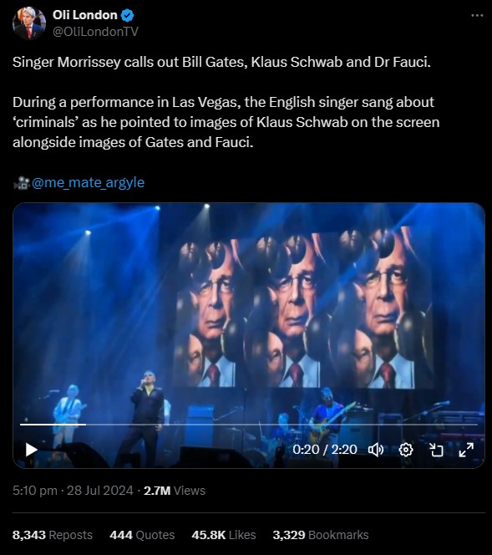Open the @me_mate_argyle mention link
Image resolution: width=492 pixels, height=555 pixels.
click(88, 182)
